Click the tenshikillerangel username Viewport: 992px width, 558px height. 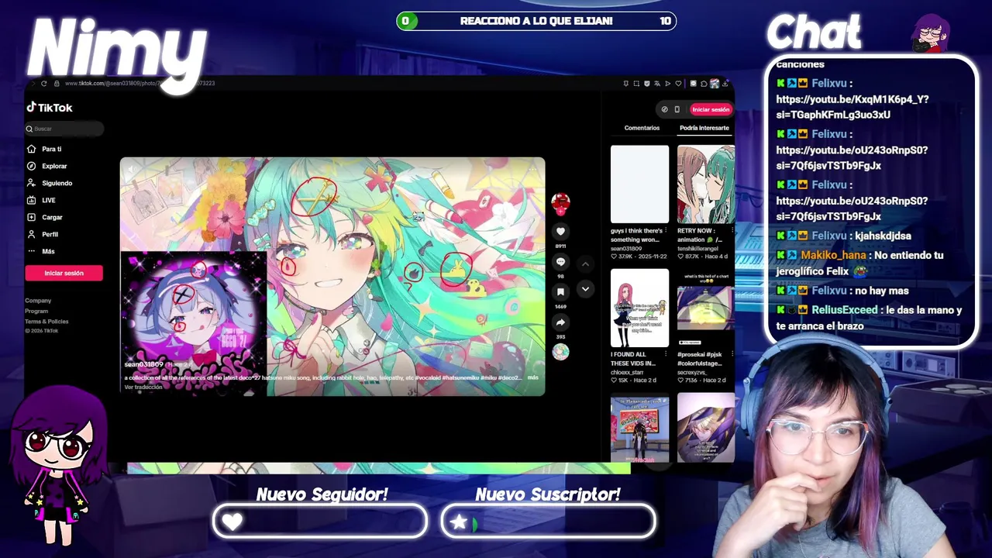[x=697, y=249]
